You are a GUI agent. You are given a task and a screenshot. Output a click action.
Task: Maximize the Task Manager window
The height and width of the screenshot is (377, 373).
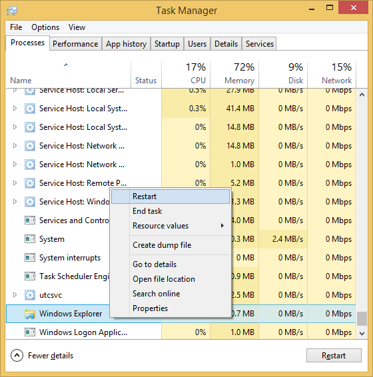[330, 8]
